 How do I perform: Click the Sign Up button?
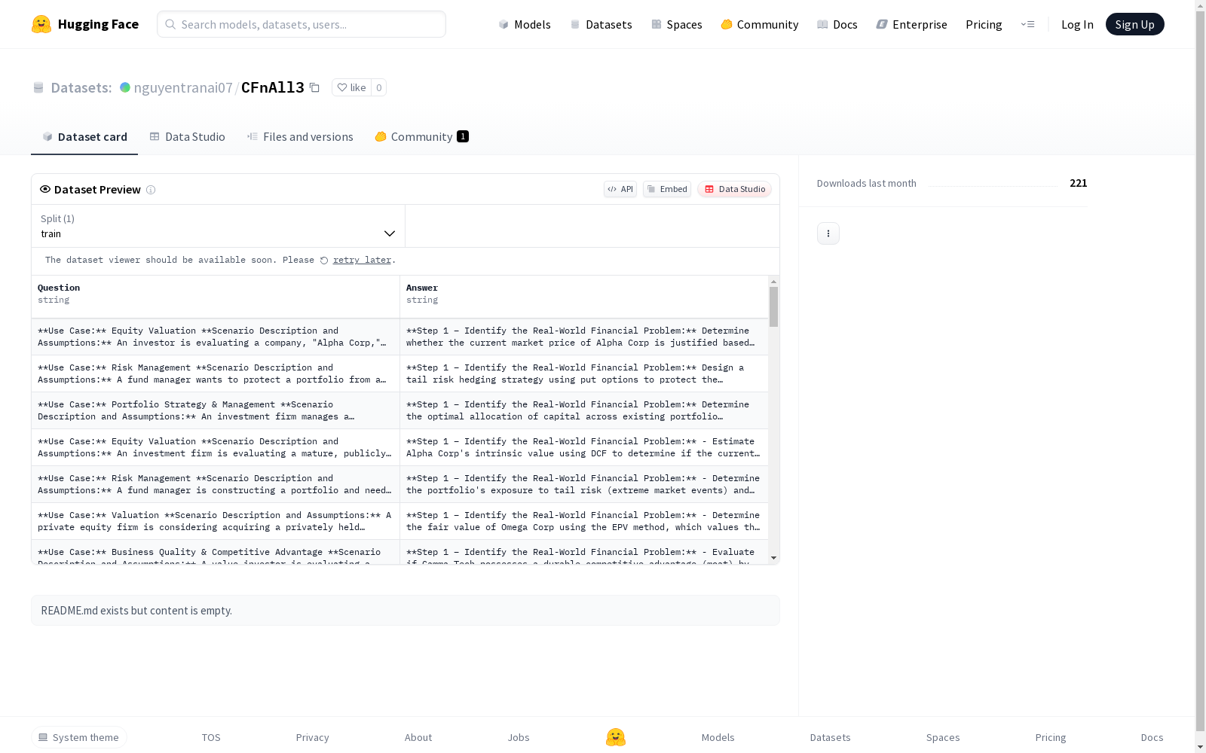1135,24
